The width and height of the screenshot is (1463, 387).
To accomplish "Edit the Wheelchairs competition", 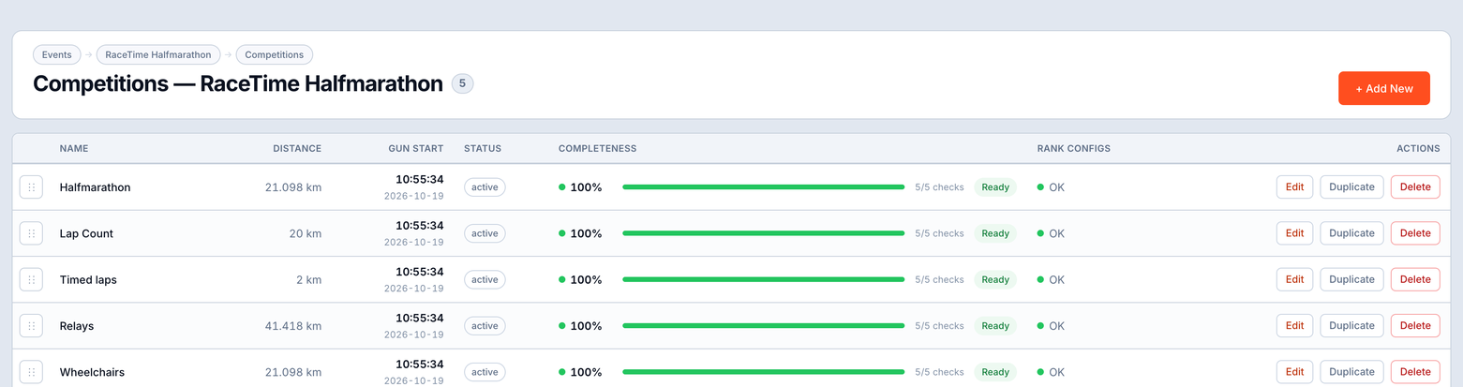I will pos(1294,372).
